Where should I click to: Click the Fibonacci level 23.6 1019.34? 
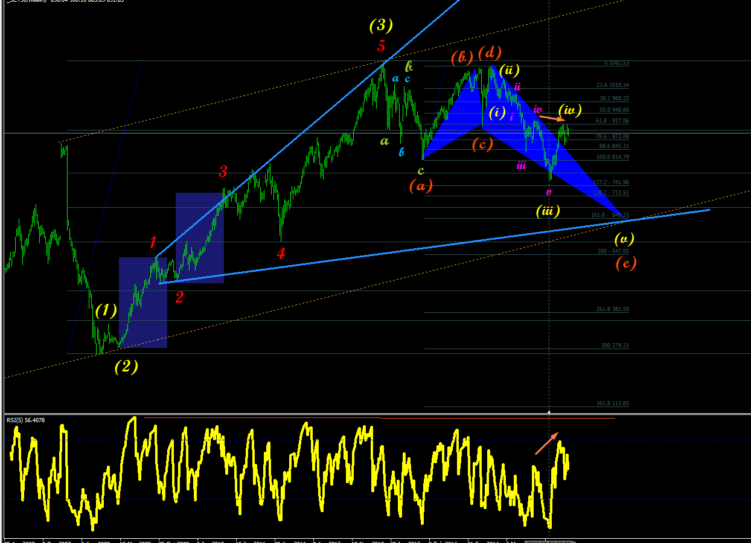click(x=613, y=86)
